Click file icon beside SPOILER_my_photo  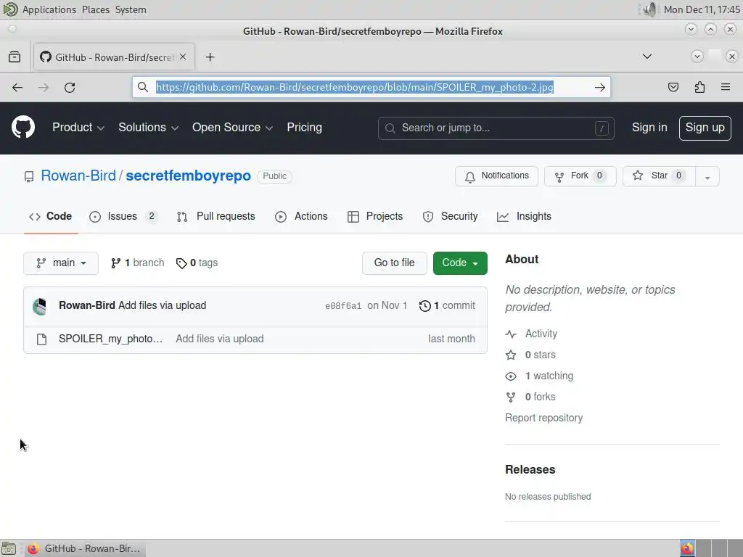pyautogui.click(x=41, y=339)
